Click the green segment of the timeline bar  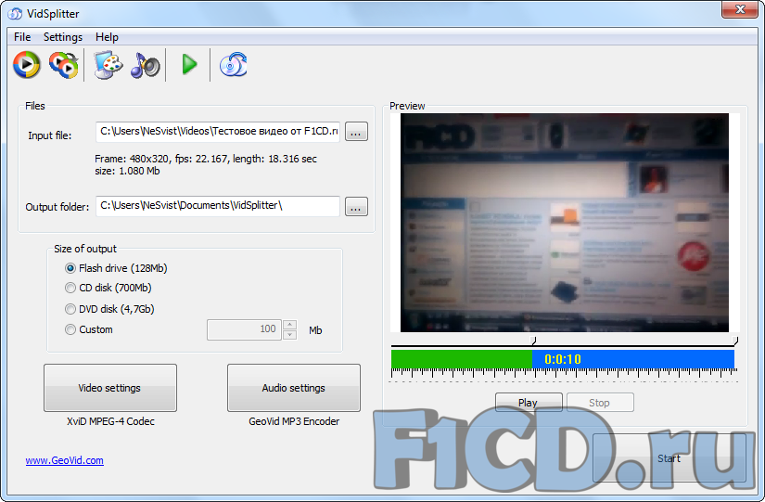462,359
